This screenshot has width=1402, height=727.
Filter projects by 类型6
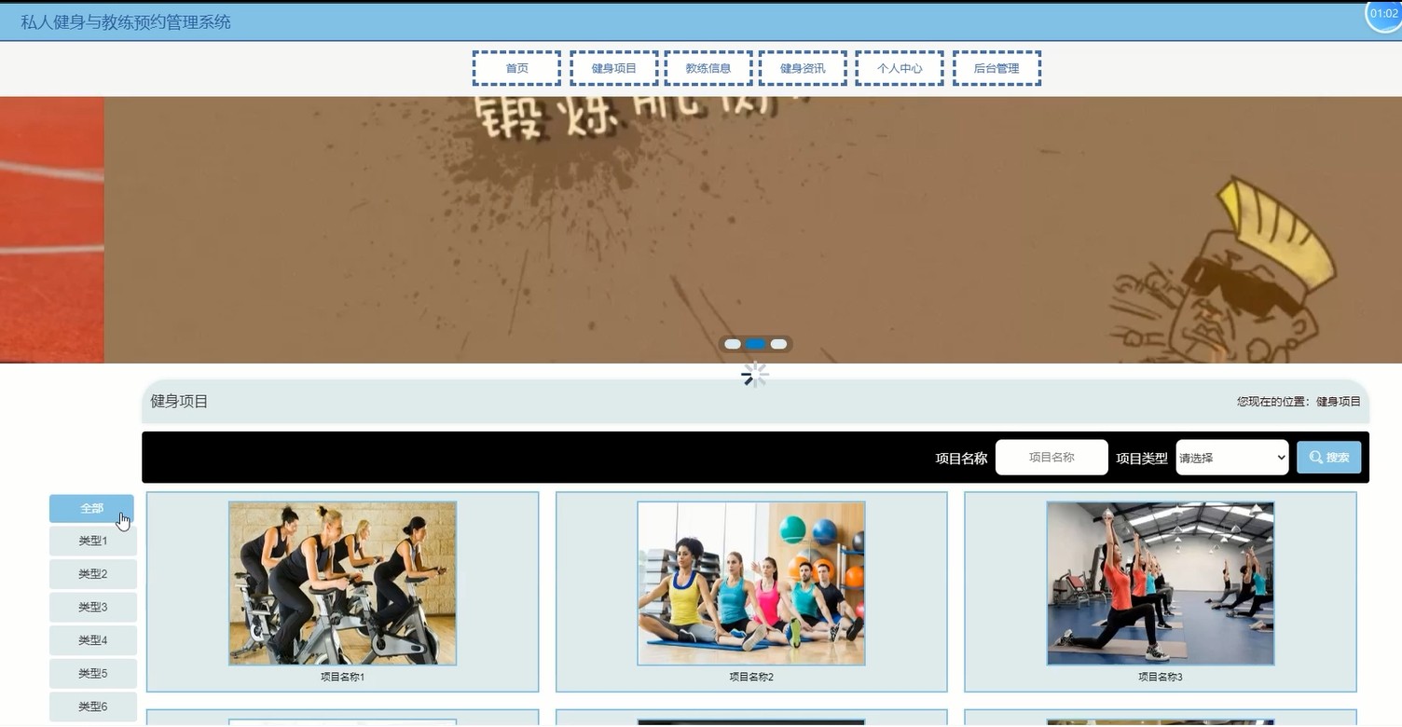click(x=93, y=706)
